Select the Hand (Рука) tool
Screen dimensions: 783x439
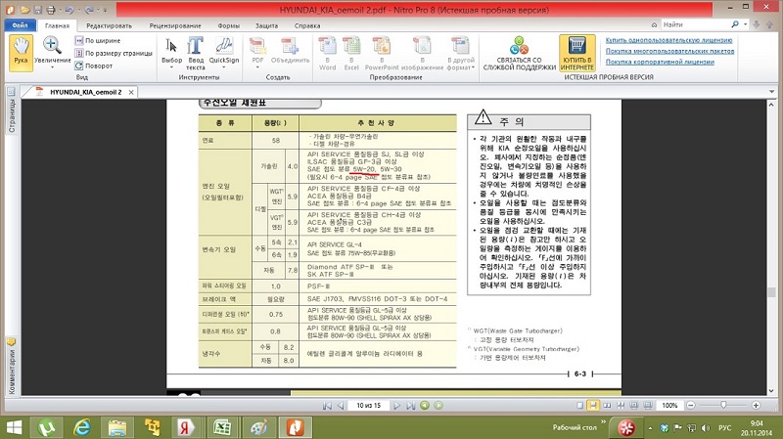tap(22, 51)
